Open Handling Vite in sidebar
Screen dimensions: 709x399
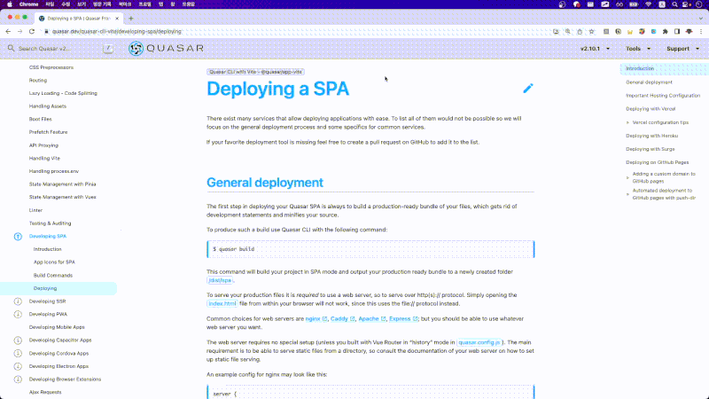[44, 159]
